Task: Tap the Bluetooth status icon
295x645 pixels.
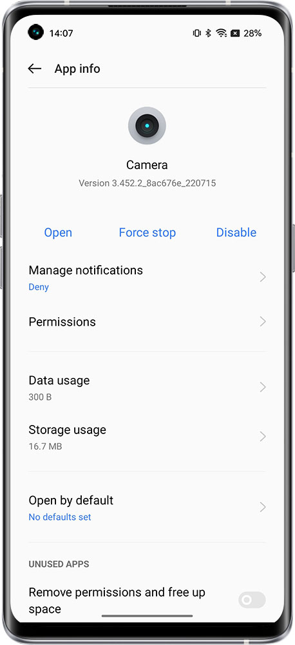Action: (x=208, y=34)
